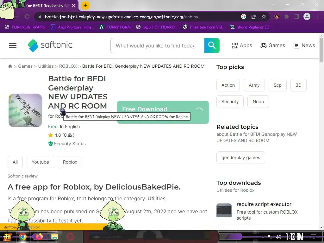Open Utilities breadcrumb link
This screenshot has width=324, height=243.
point(46,66)
